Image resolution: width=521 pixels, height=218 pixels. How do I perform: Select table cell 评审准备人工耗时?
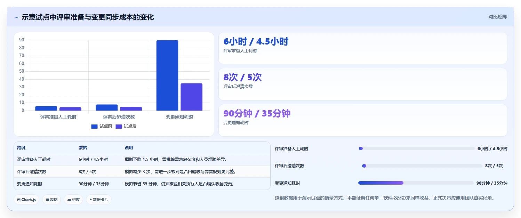pos(34,160)
